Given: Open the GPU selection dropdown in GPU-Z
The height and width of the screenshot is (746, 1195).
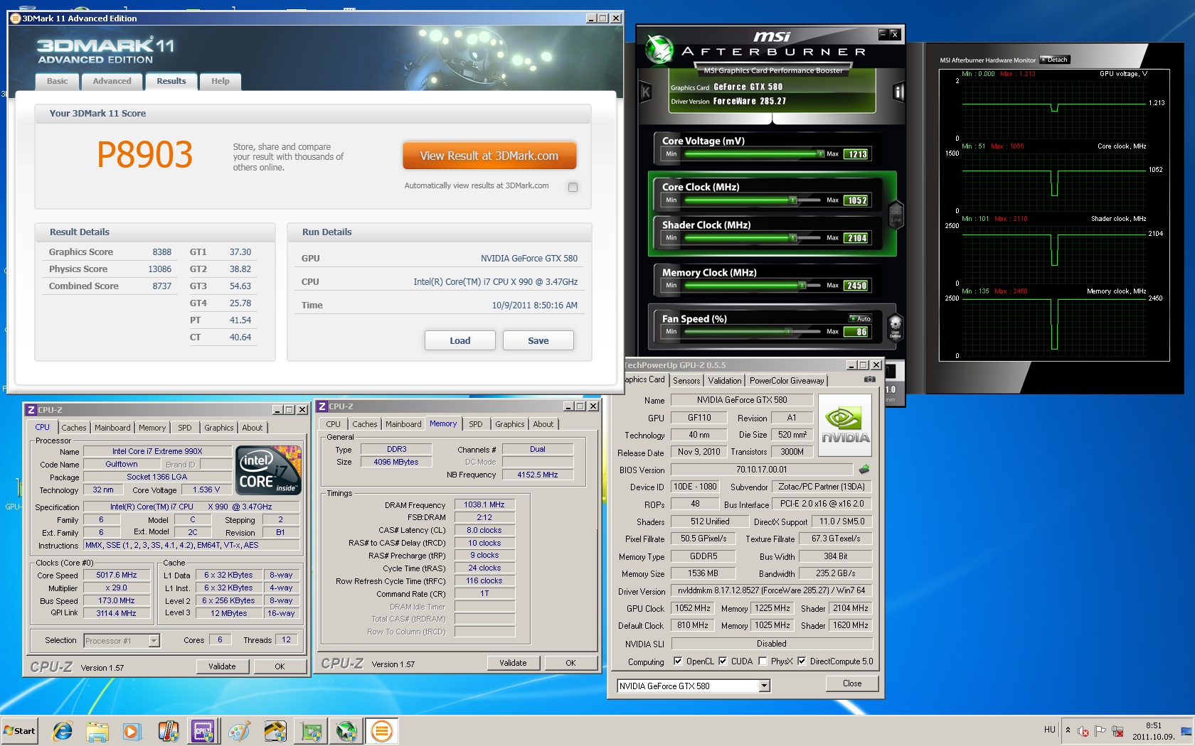Looking at the screenshot, I should tap(764, 686).
